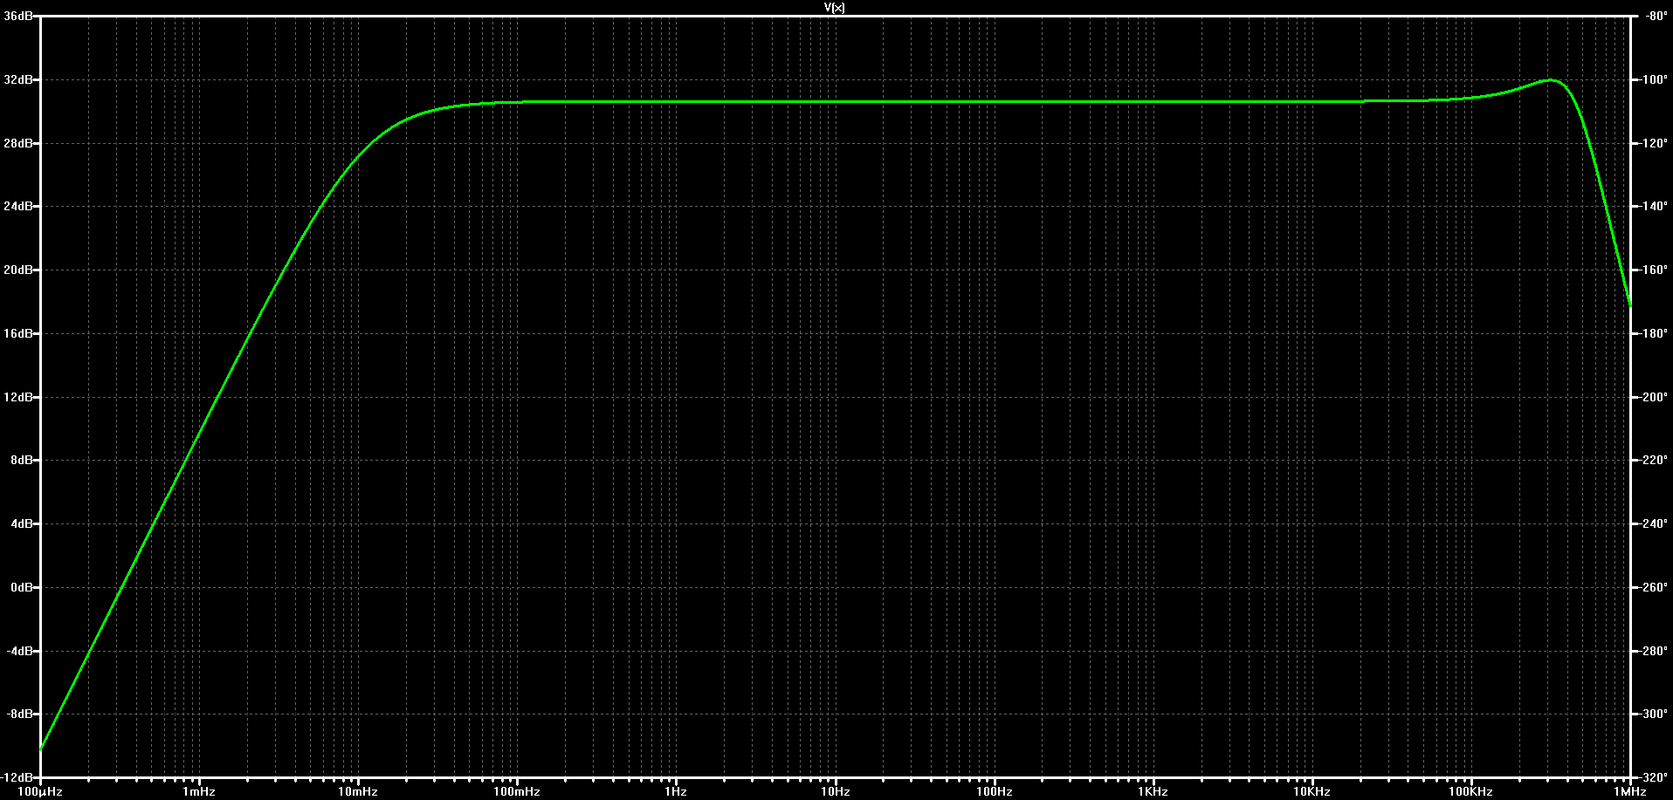
Task: Click the 16dB magnitude axis label
Action: [x=19, y=333]
